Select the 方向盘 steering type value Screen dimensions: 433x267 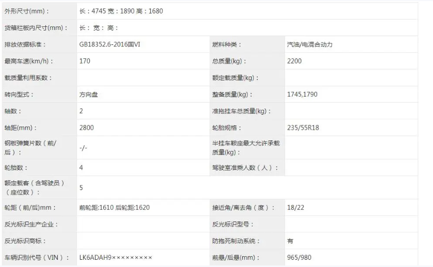(88, 95)
